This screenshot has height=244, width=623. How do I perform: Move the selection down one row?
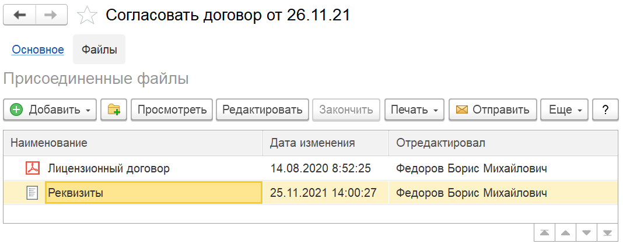[x=586, y=233]
